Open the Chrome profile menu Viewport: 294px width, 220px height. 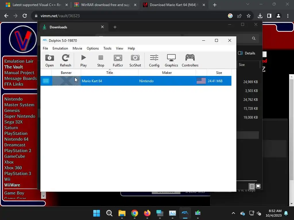(278, 16)
